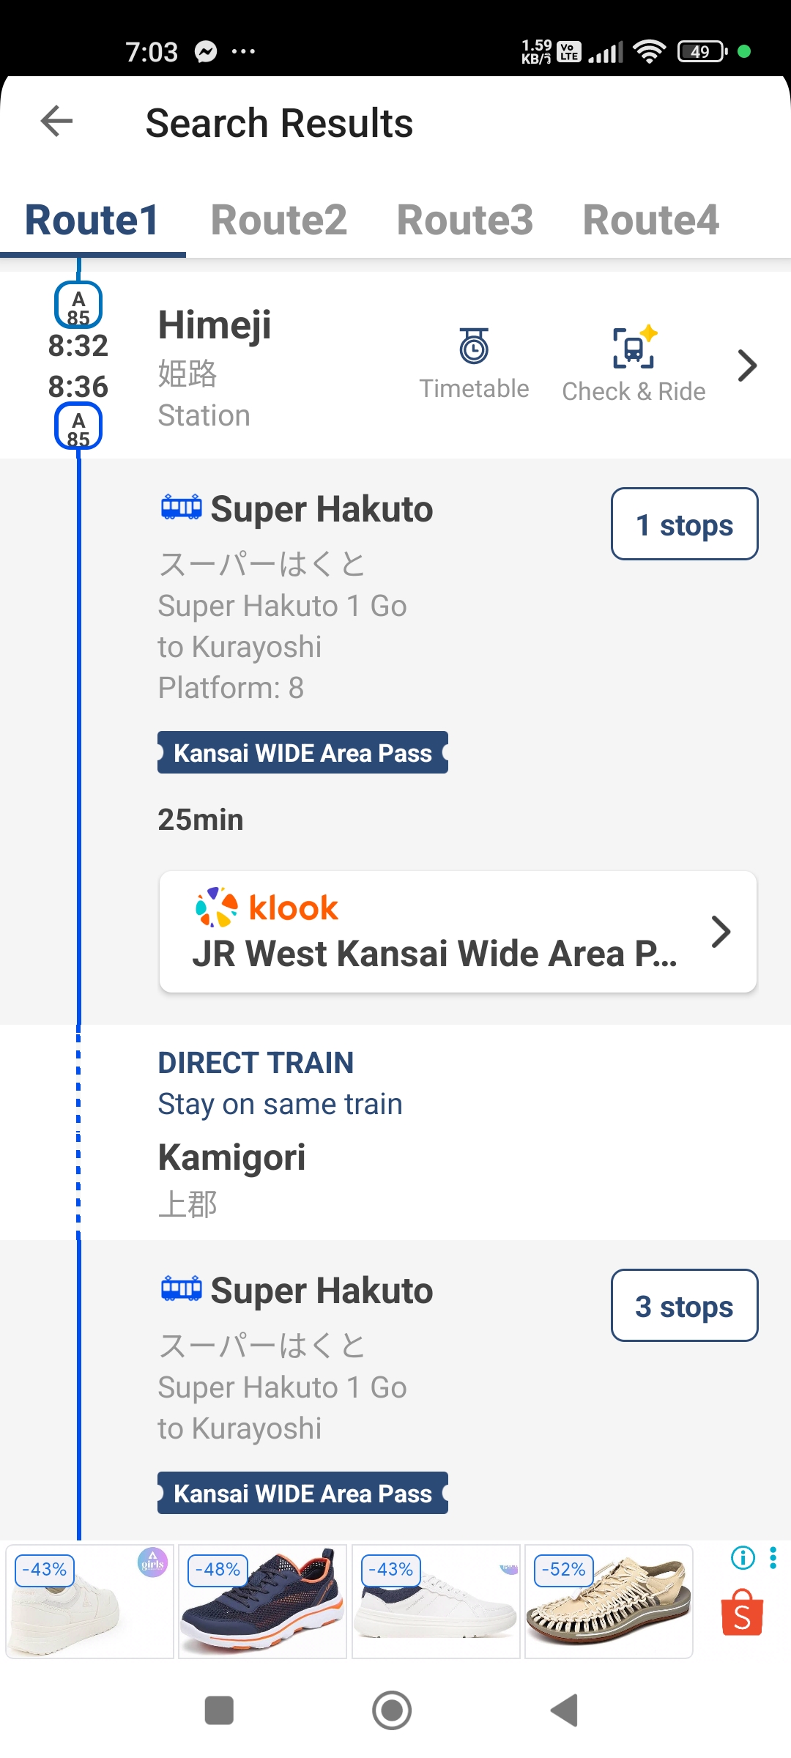
Task: Open the Timetable clock icon
Action: click(474, 346)
